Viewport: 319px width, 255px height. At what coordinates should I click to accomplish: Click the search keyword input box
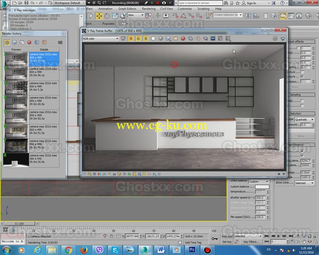(200, 3)
